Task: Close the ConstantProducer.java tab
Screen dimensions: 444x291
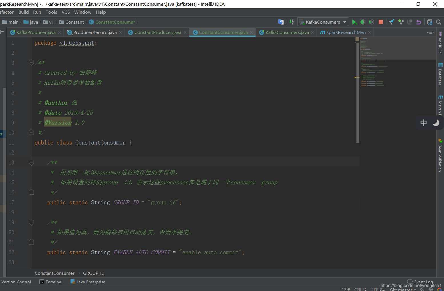Action: (x=185, y=32)
